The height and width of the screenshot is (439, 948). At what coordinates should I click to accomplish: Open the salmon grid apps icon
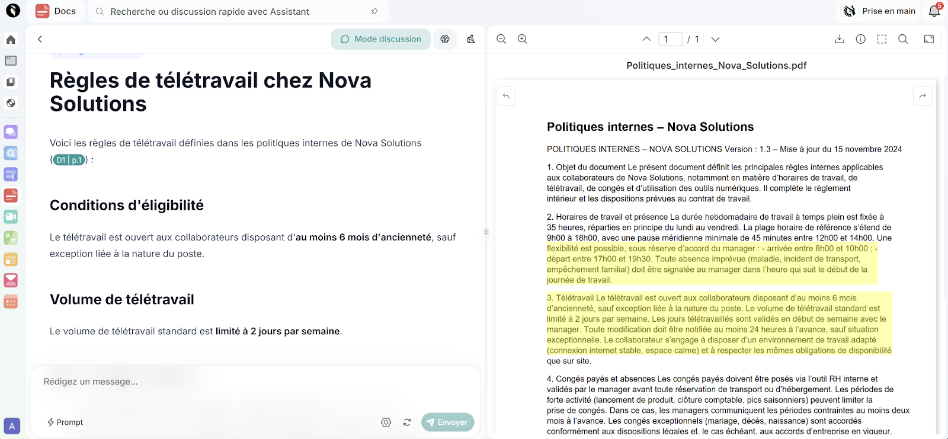(x=11, y=302)
